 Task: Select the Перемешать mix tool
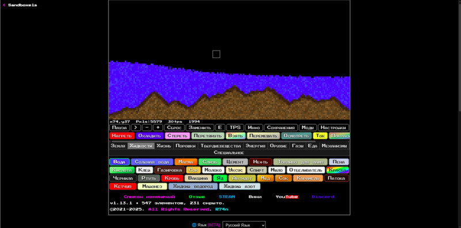tap(263, 136)
